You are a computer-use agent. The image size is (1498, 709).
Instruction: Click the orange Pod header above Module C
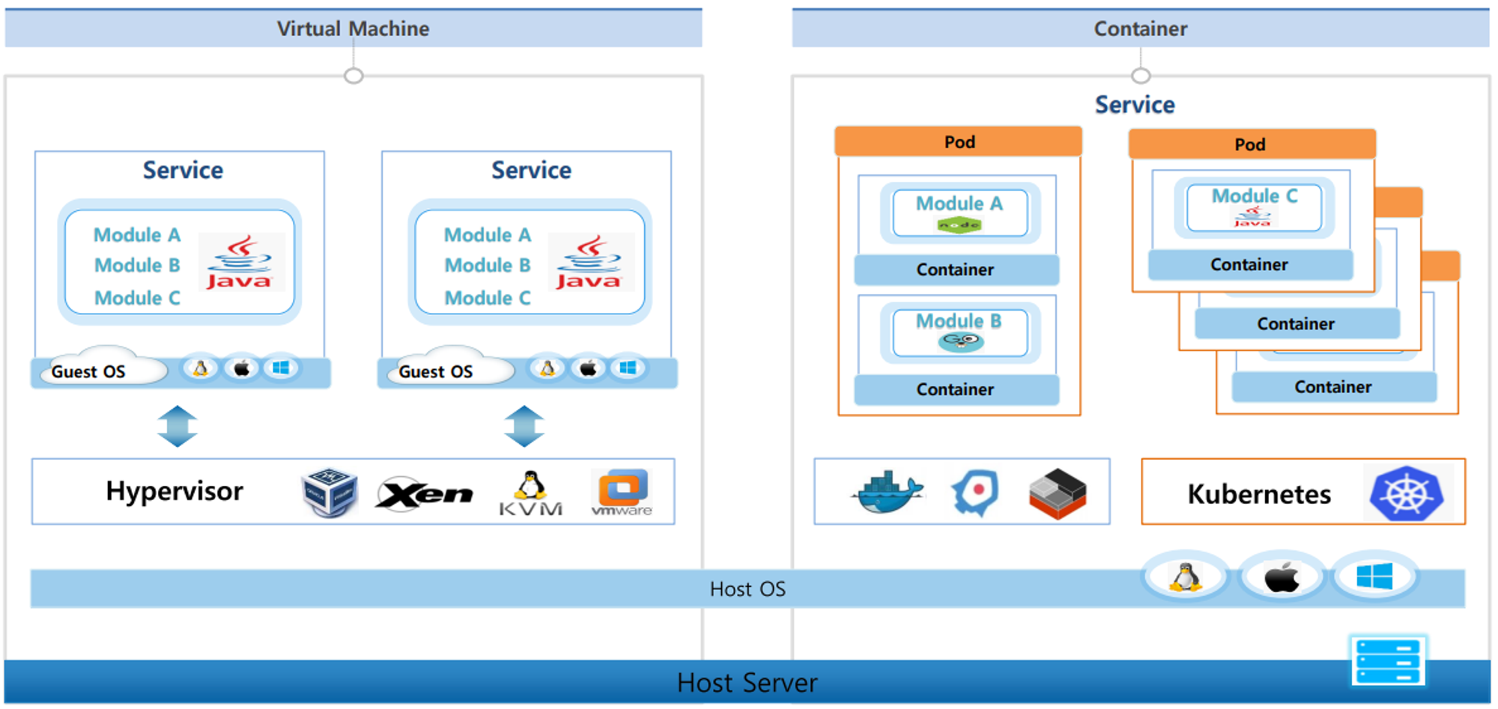coord(1252,144)
